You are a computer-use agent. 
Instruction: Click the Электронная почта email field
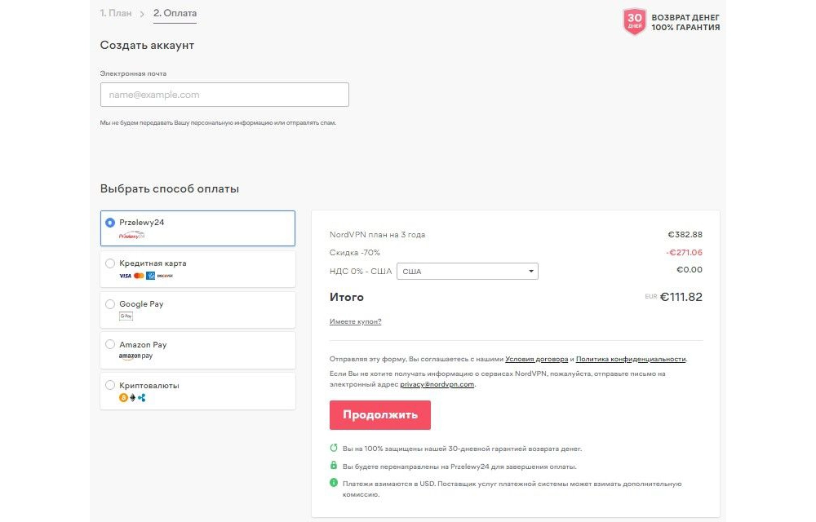pyautogui.click(x=224, y=95)
